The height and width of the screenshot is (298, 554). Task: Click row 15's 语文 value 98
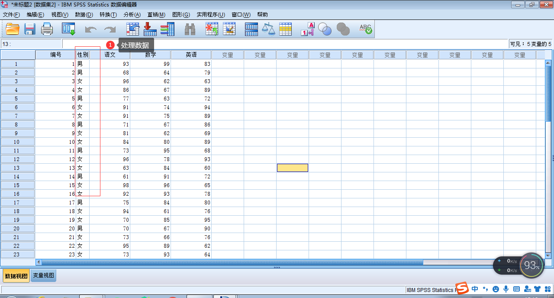[110, 185]
